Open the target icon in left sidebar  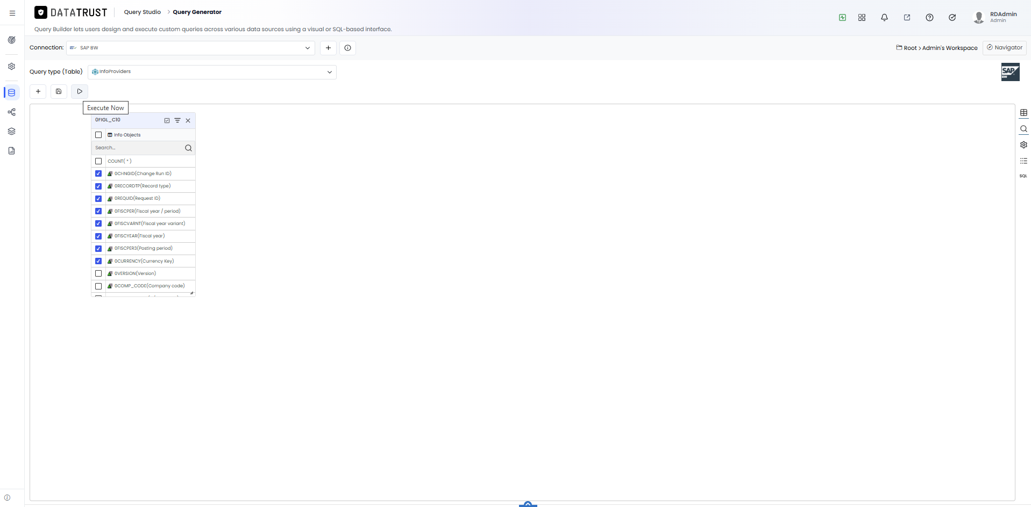click(11, 40)
